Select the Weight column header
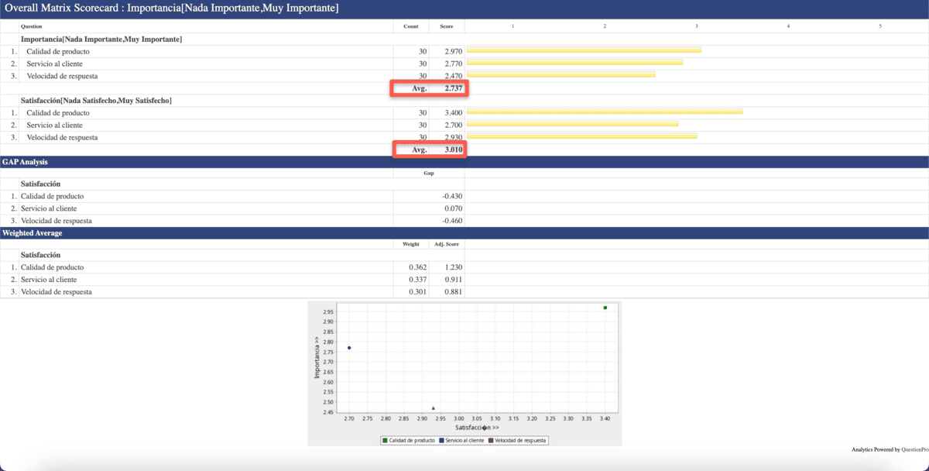929x471 pixels. [411, 245]
